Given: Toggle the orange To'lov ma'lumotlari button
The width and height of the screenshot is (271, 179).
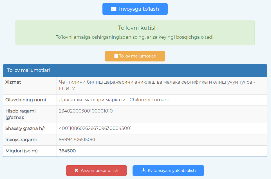Looking at the screenshot, I should click(x=135, y=56).
